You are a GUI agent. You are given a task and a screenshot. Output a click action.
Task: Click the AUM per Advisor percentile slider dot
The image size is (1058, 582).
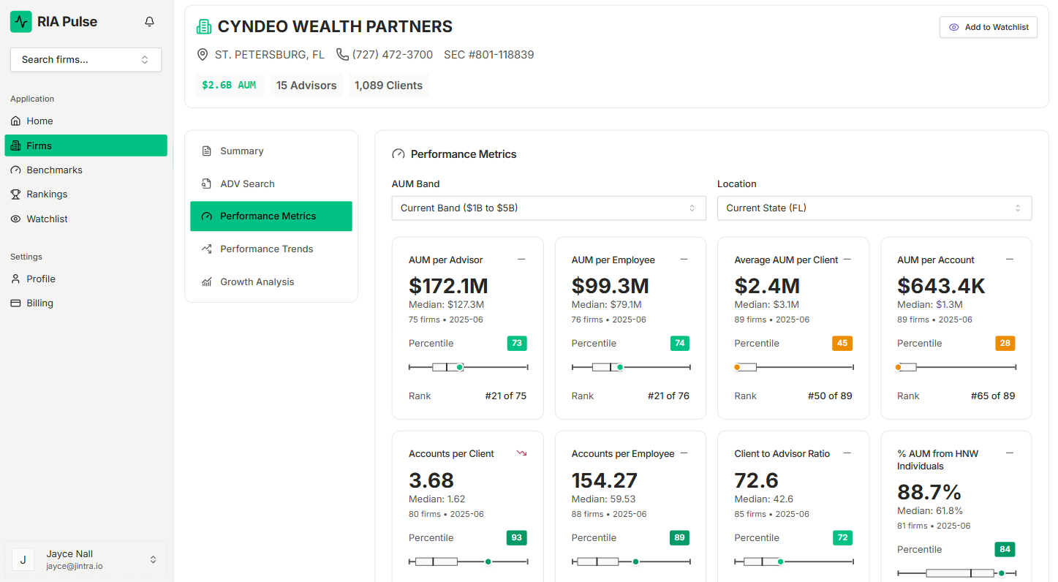[x=460, y=367]
